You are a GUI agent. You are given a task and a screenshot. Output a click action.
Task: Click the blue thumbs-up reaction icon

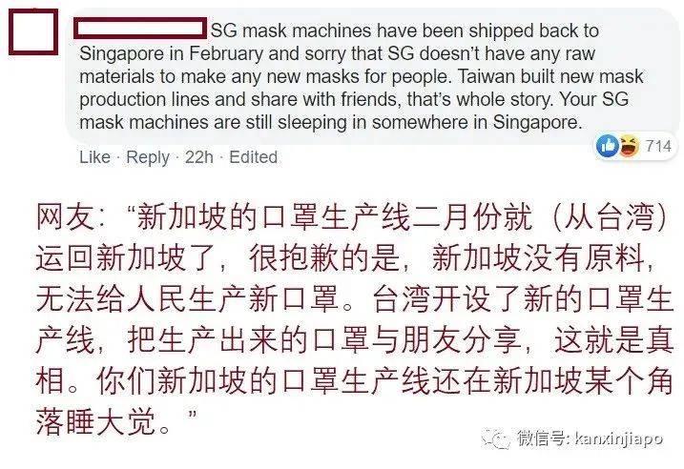608,146
